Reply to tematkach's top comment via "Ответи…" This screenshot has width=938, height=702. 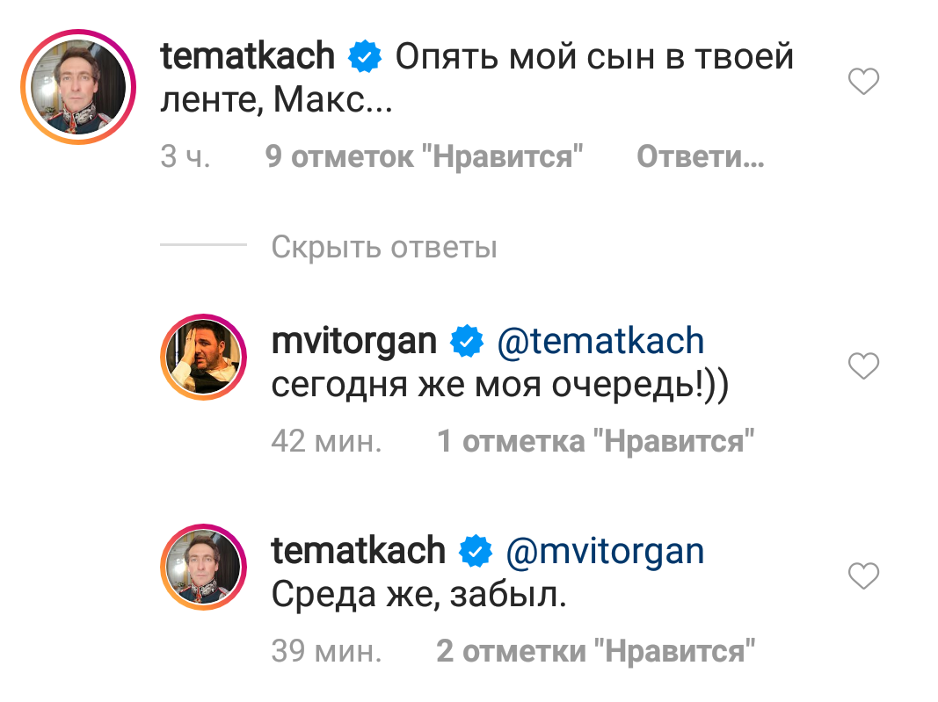(x=700, y=158)
